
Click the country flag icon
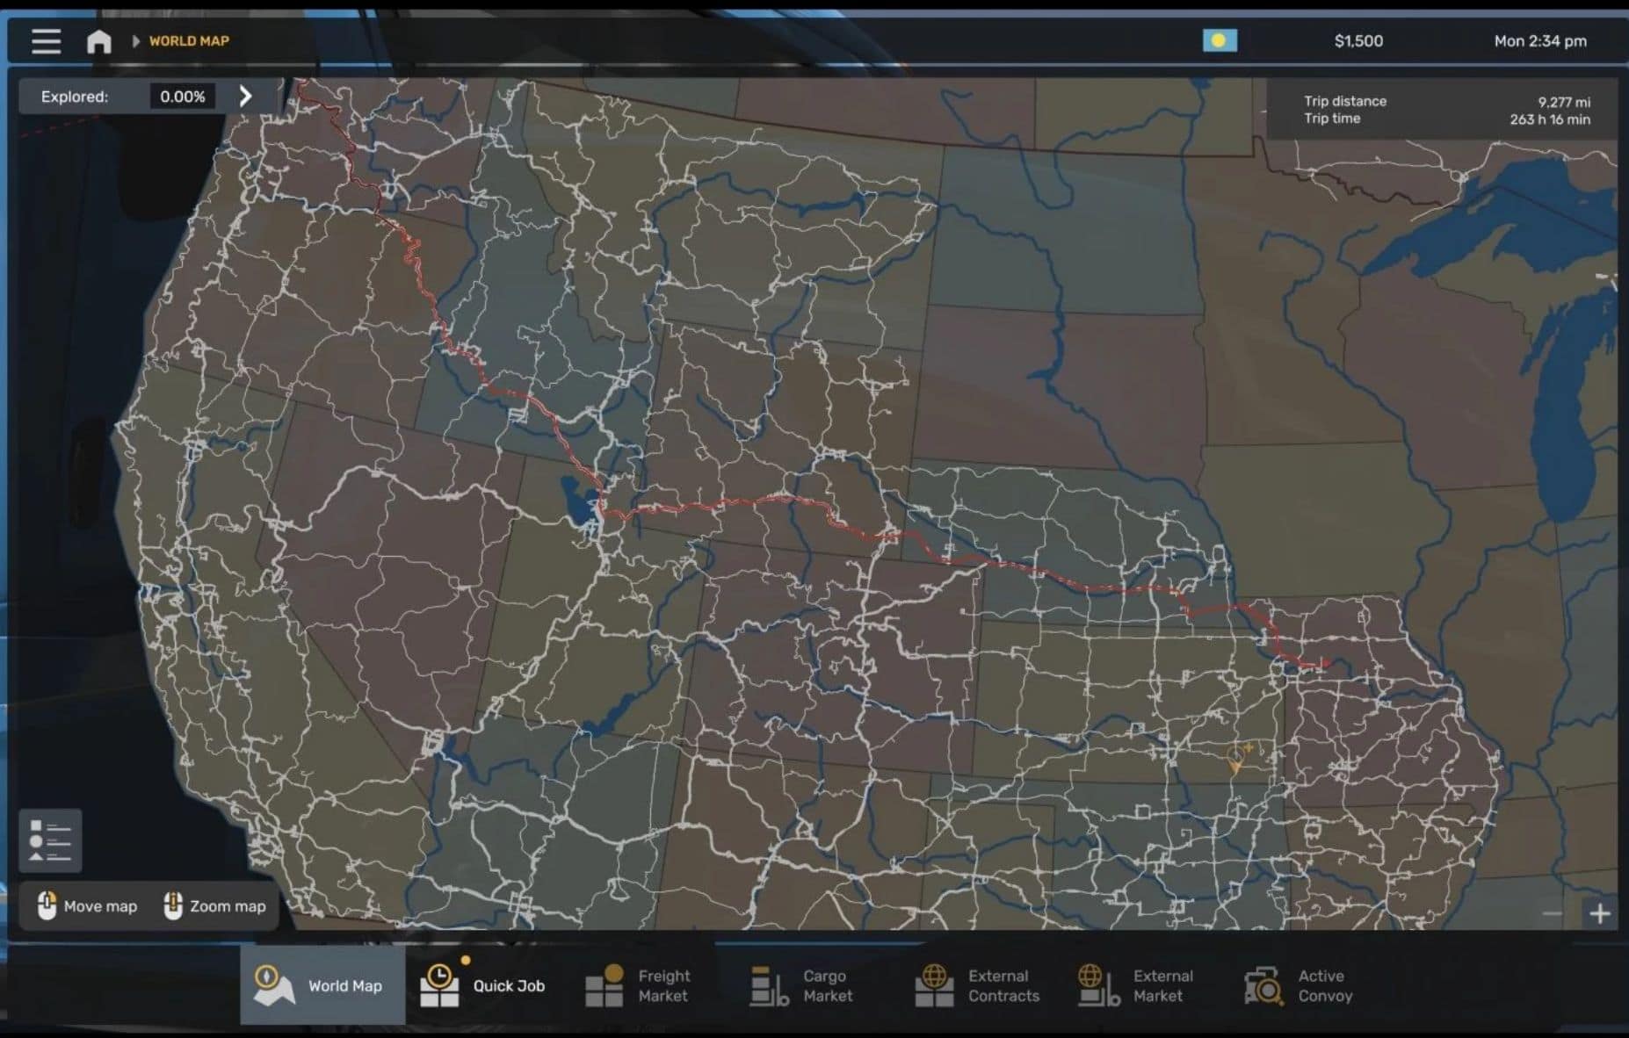click(x=1220, y=40)
